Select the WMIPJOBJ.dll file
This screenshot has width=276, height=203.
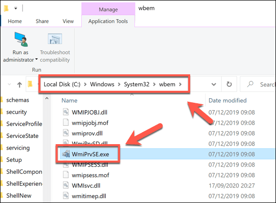click(89, 112)
